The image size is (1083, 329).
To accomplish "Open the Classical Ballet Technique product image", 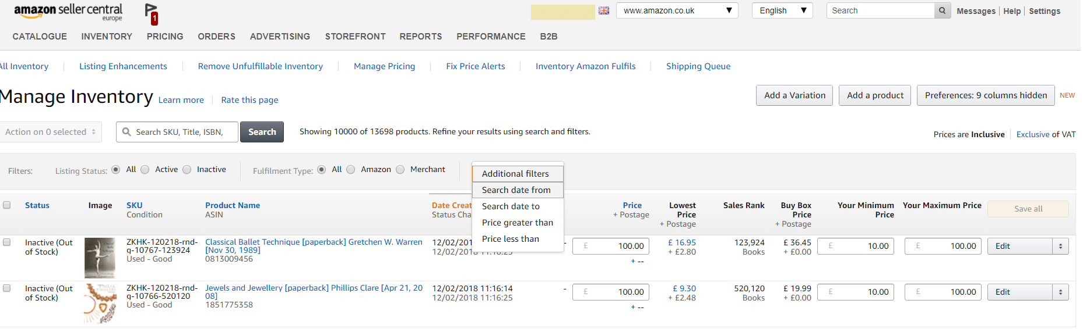I will tap(100, 258).
